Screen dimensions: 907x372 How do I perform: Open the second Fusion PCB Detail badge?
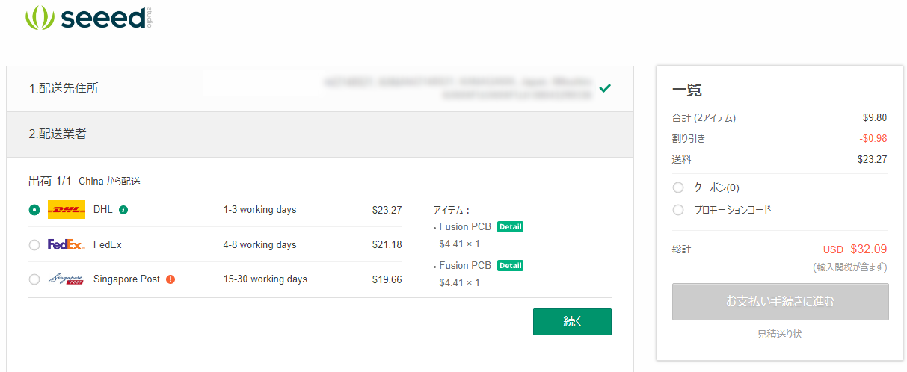pyautogui.click(x=510, y=266)
